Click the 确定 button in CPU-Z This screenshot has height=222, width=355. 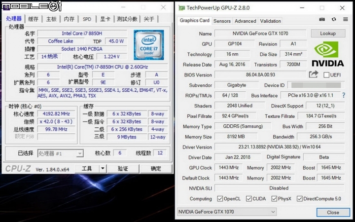156,169
